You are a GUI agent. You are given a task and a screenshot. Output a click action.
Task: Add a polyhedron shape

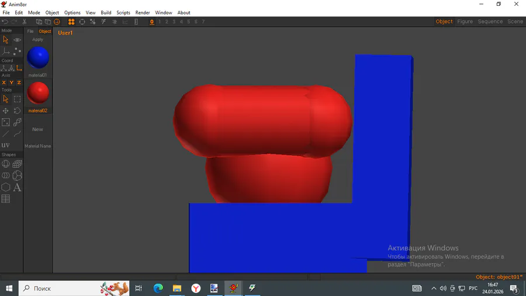[17, 175]
